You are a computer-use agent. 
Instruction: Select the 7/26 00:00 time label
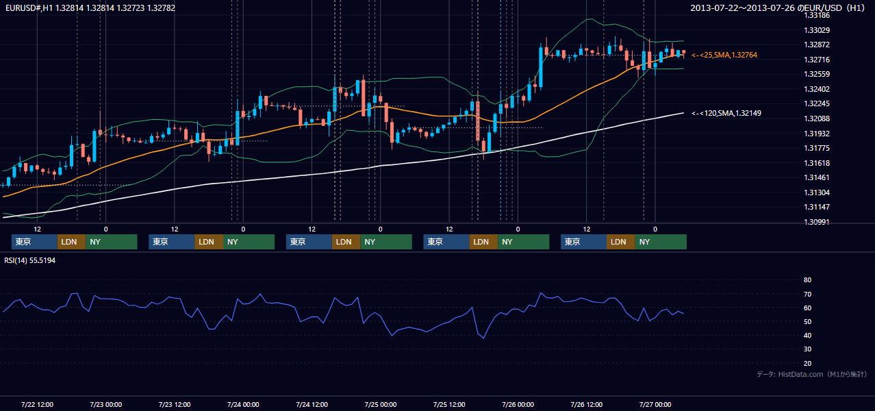[518, 404]
